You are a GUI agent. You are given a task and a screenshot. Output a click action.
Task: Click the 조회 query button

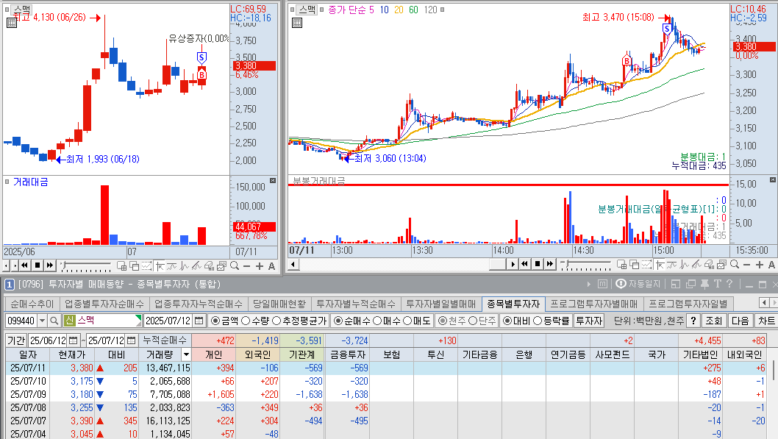tap(714, 321)
